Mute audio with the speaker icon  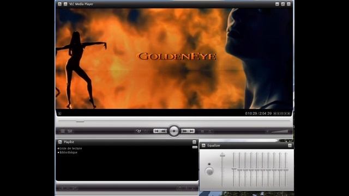[268, 131]
